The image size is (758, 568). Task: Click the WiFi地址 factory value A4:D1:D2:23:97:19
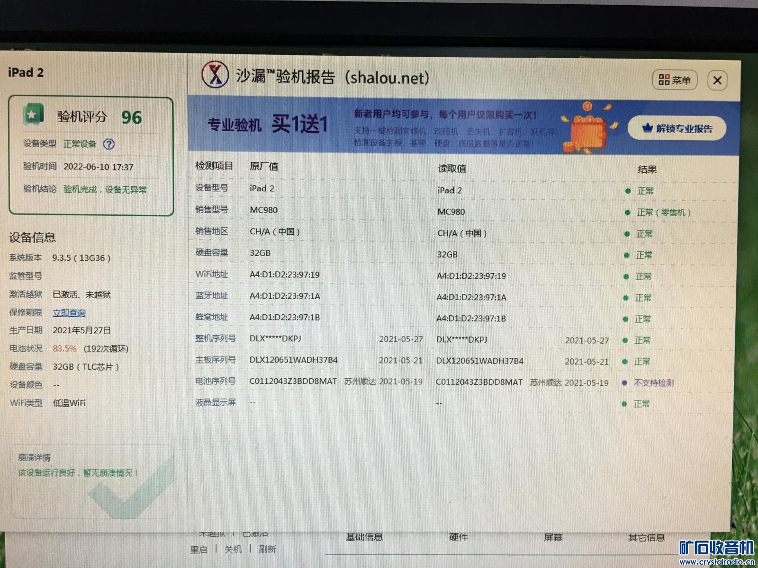285,275
